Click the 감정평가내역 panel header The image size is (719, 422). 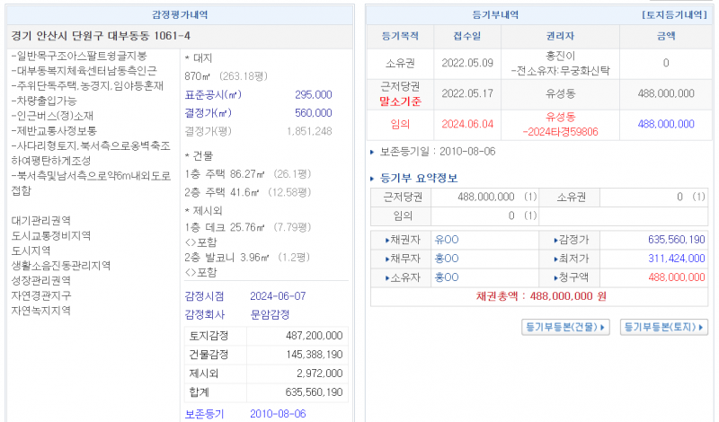pyautogui.click(x=180, y=15)
